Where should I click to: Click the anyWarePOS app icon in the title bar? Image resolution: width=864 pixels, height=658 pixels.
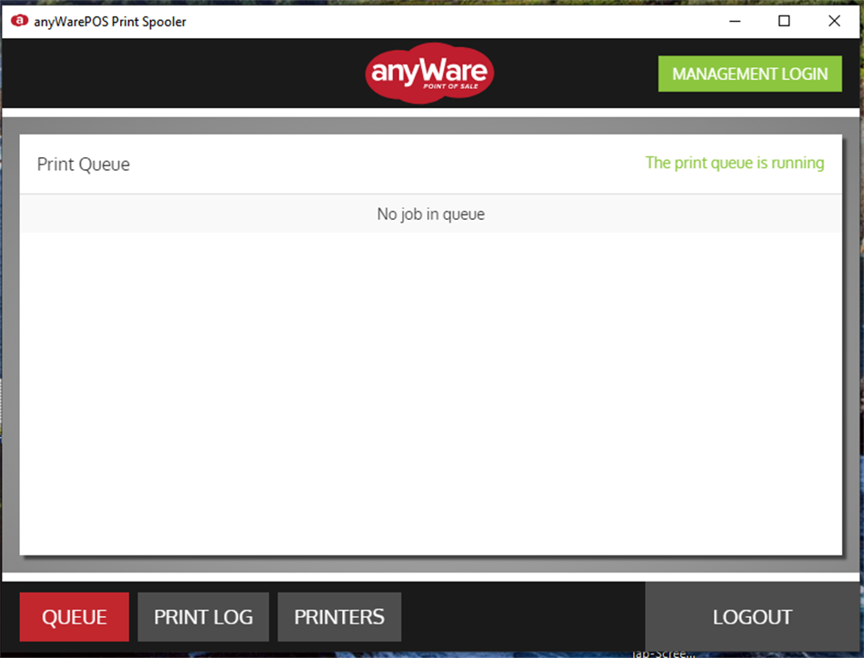point(19,20)
